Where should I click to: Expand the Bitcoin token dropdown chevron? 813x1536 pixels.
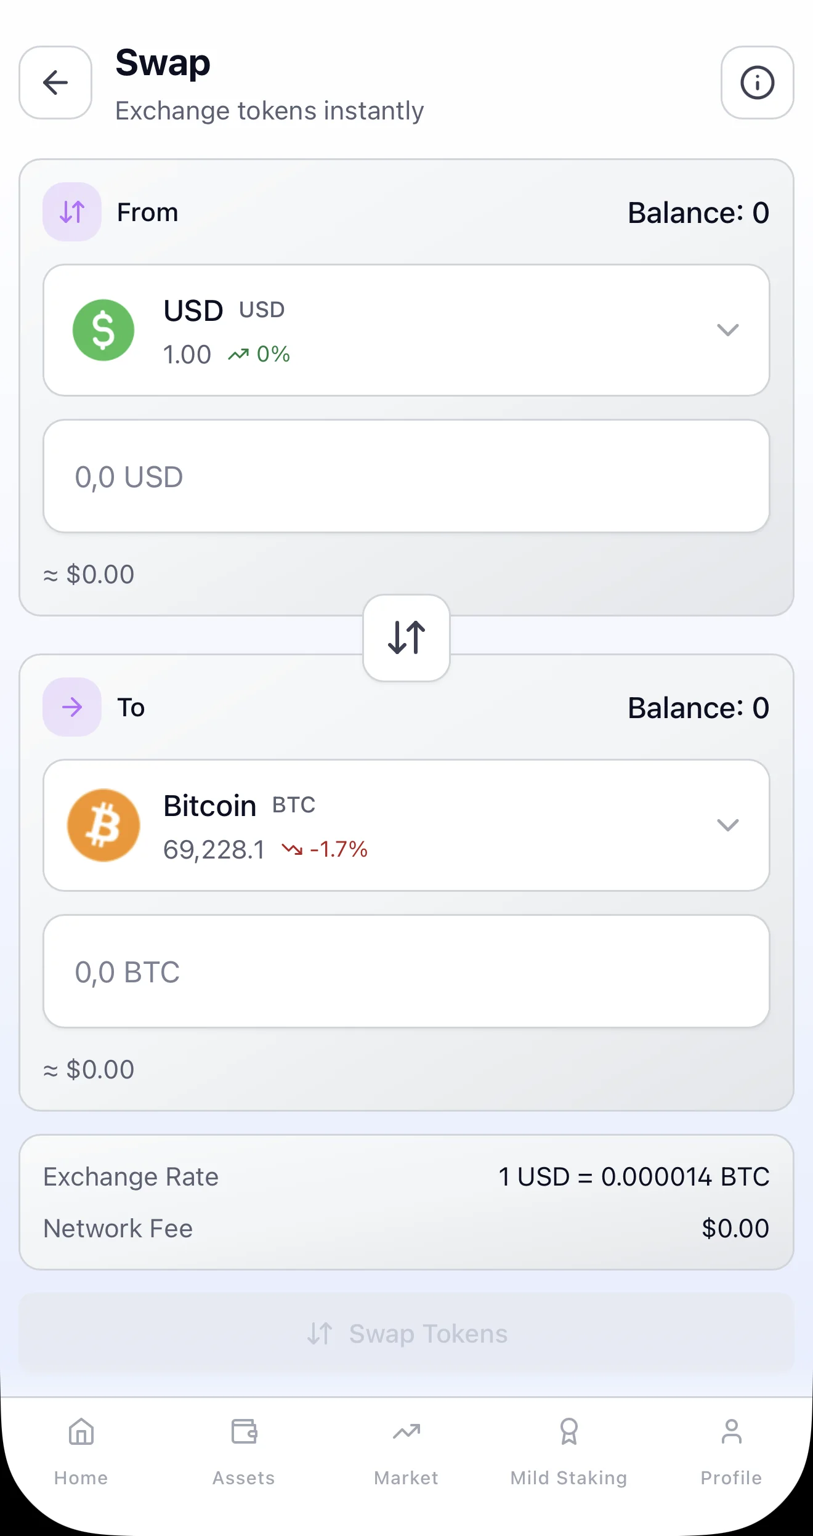click(727, 825)
